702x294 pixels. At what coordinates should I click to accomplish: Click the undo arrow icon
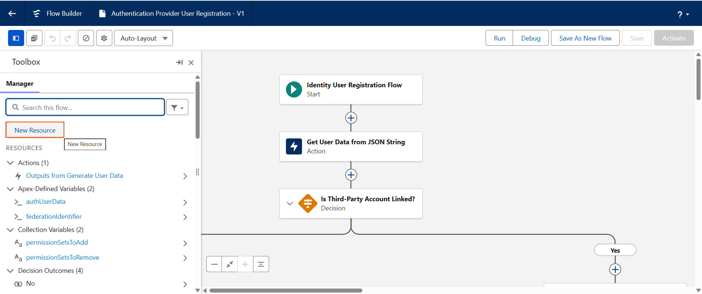coord(52,38)
